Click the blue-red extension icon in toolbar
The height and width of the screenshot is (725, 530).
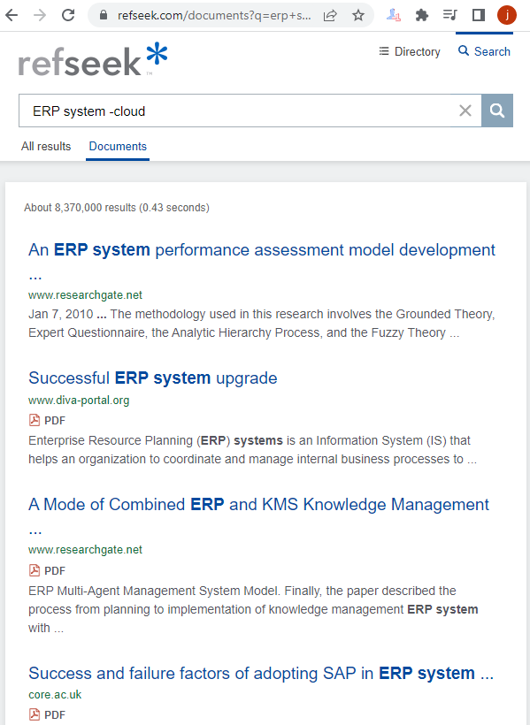pos(394,16)
